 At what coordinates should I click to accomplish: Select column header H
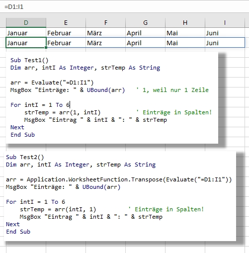[185, 22]
